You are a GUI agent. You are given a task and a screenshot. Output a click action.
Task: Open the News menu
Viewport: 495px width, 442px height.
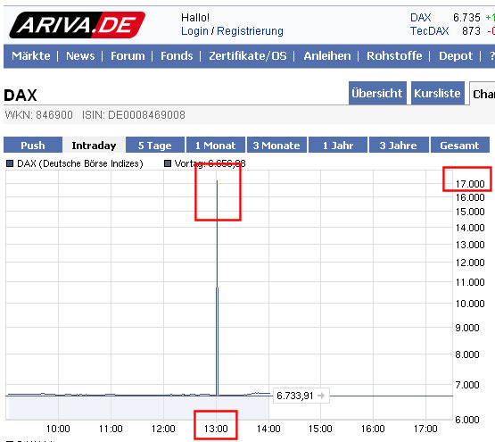80,56
